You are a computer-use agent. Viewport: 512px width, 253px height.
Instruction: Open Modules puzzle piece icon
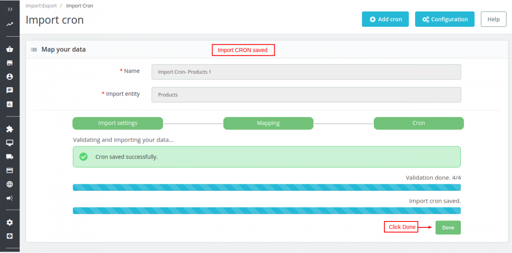pyautogui.click(x=10, y=129)
